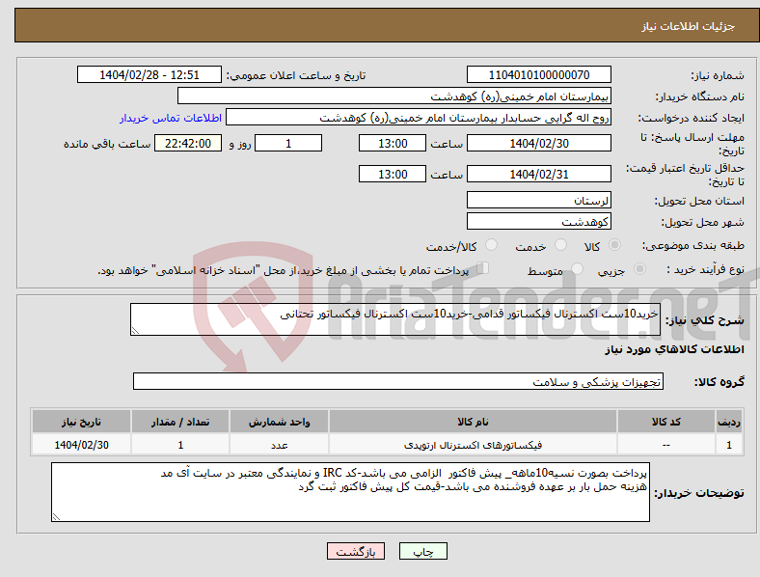Click the price validity date 1404/02/31 field
The height and width of the screenshot is (577, 760).
[x=539, y=174]
